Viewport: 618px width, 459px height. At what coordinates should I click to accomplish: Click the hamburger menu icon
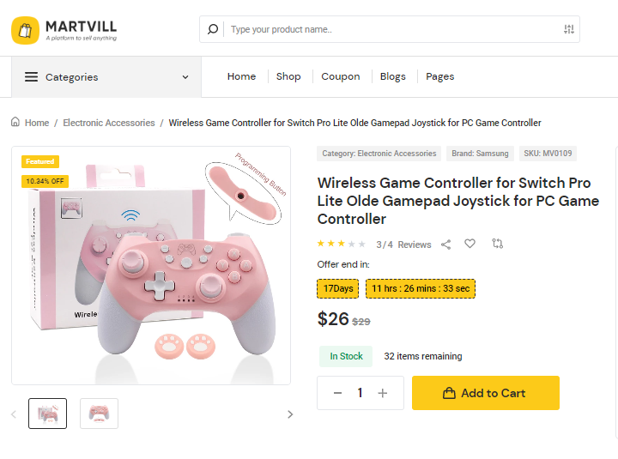[x=31, y=77]
